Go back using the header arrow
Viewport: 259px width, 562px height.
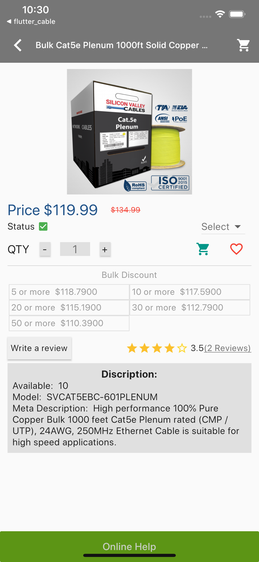point(18,45)
